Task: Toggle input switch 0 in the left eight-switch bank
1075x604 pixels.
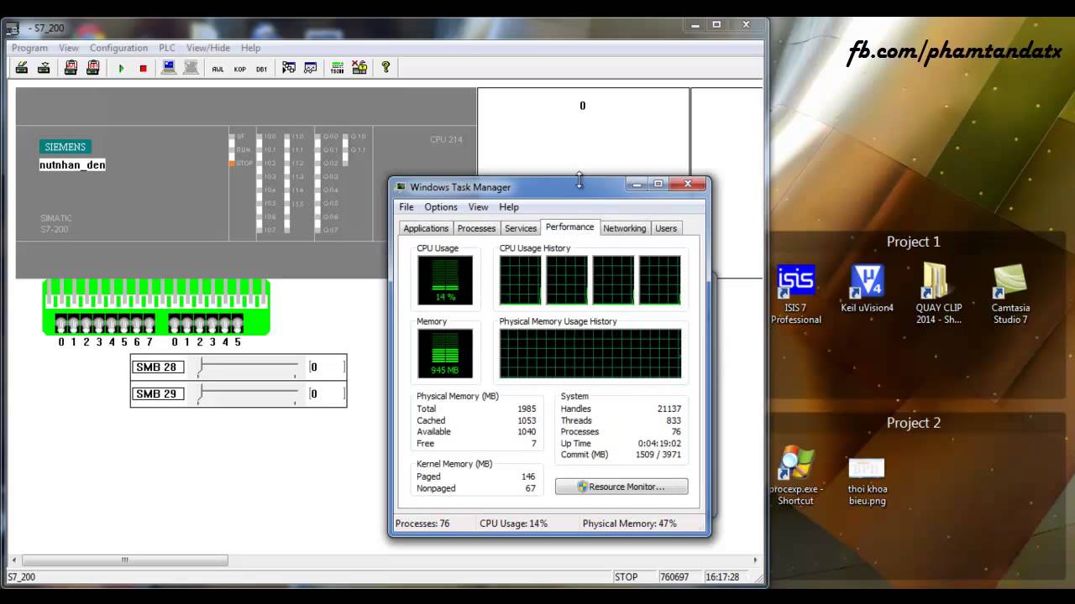Action: [60, 324]
